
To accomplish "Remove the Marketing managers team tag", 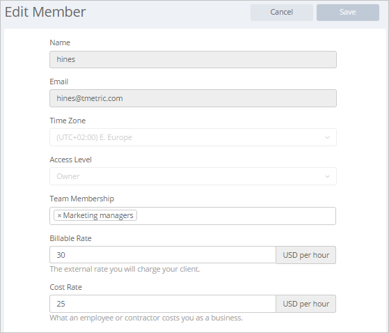I will click(59, 215).
